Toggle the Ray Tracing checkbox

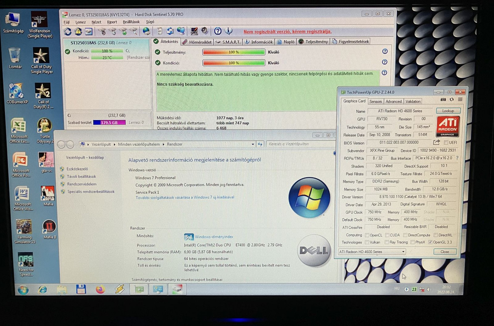coord(386,242)
